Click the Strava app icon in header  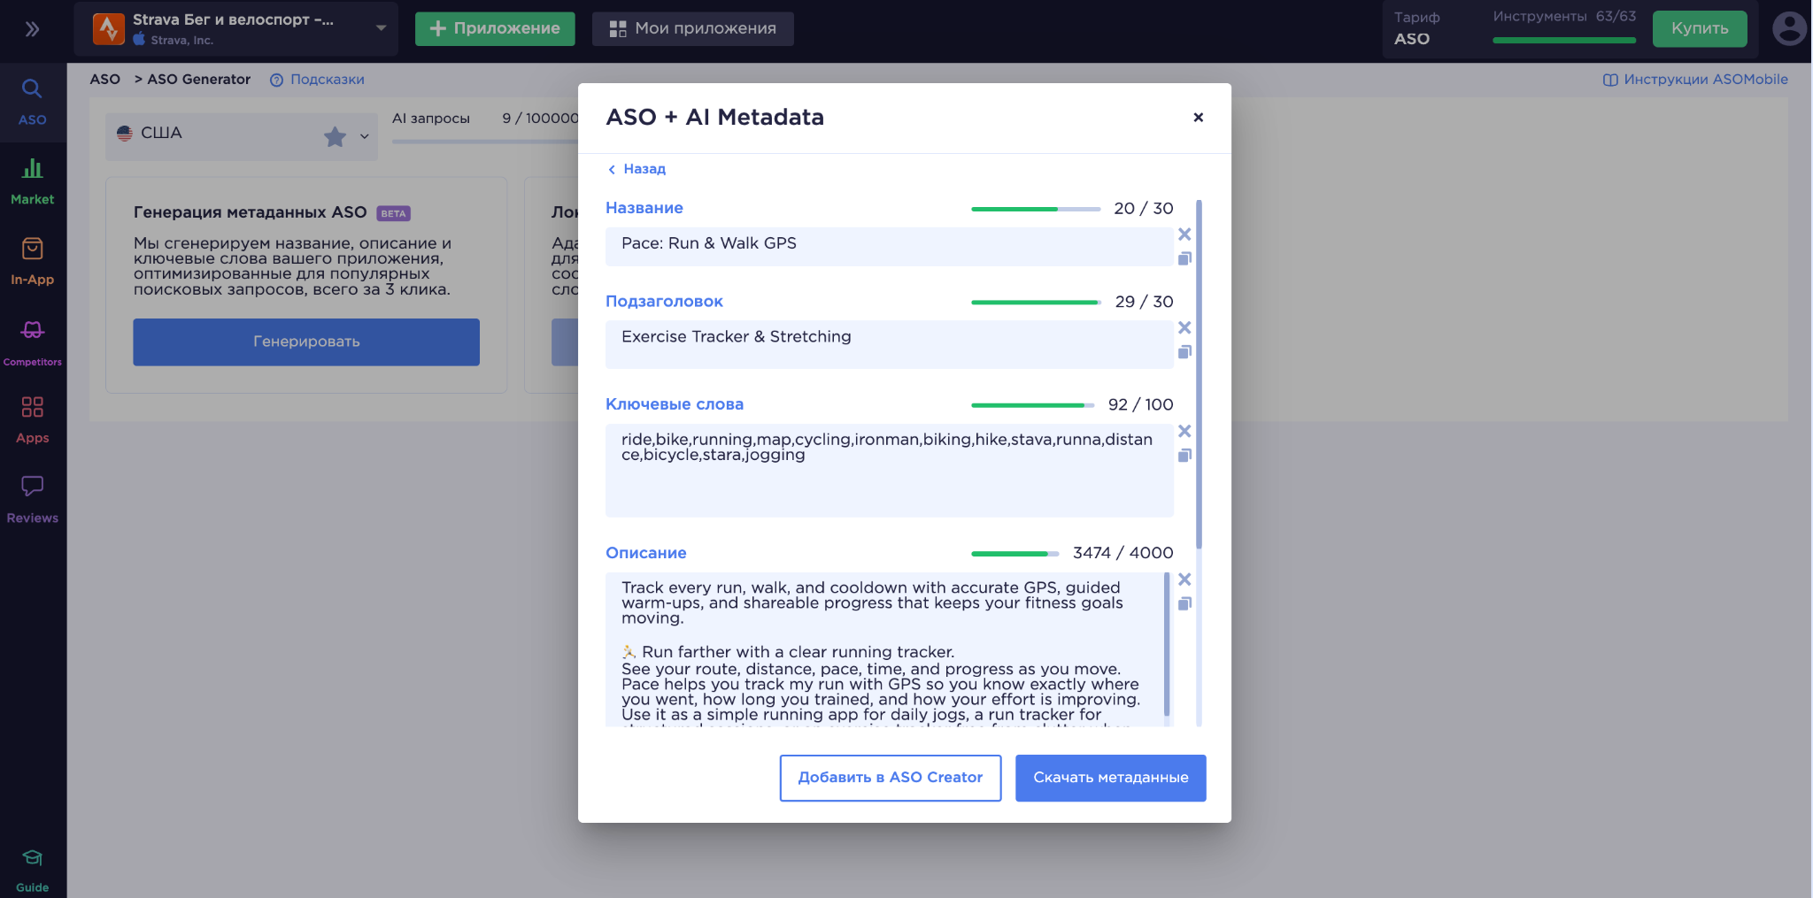pos(109,29)
